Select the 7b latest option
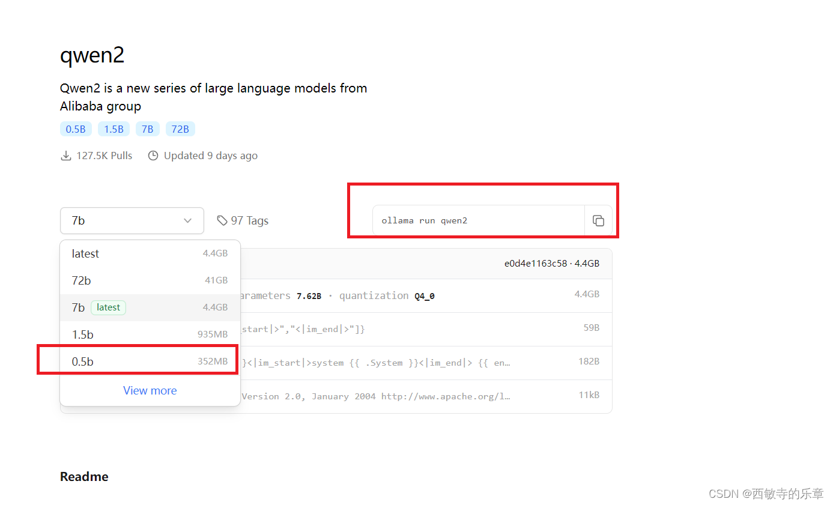833x505 pixels. tap(150, 307)
